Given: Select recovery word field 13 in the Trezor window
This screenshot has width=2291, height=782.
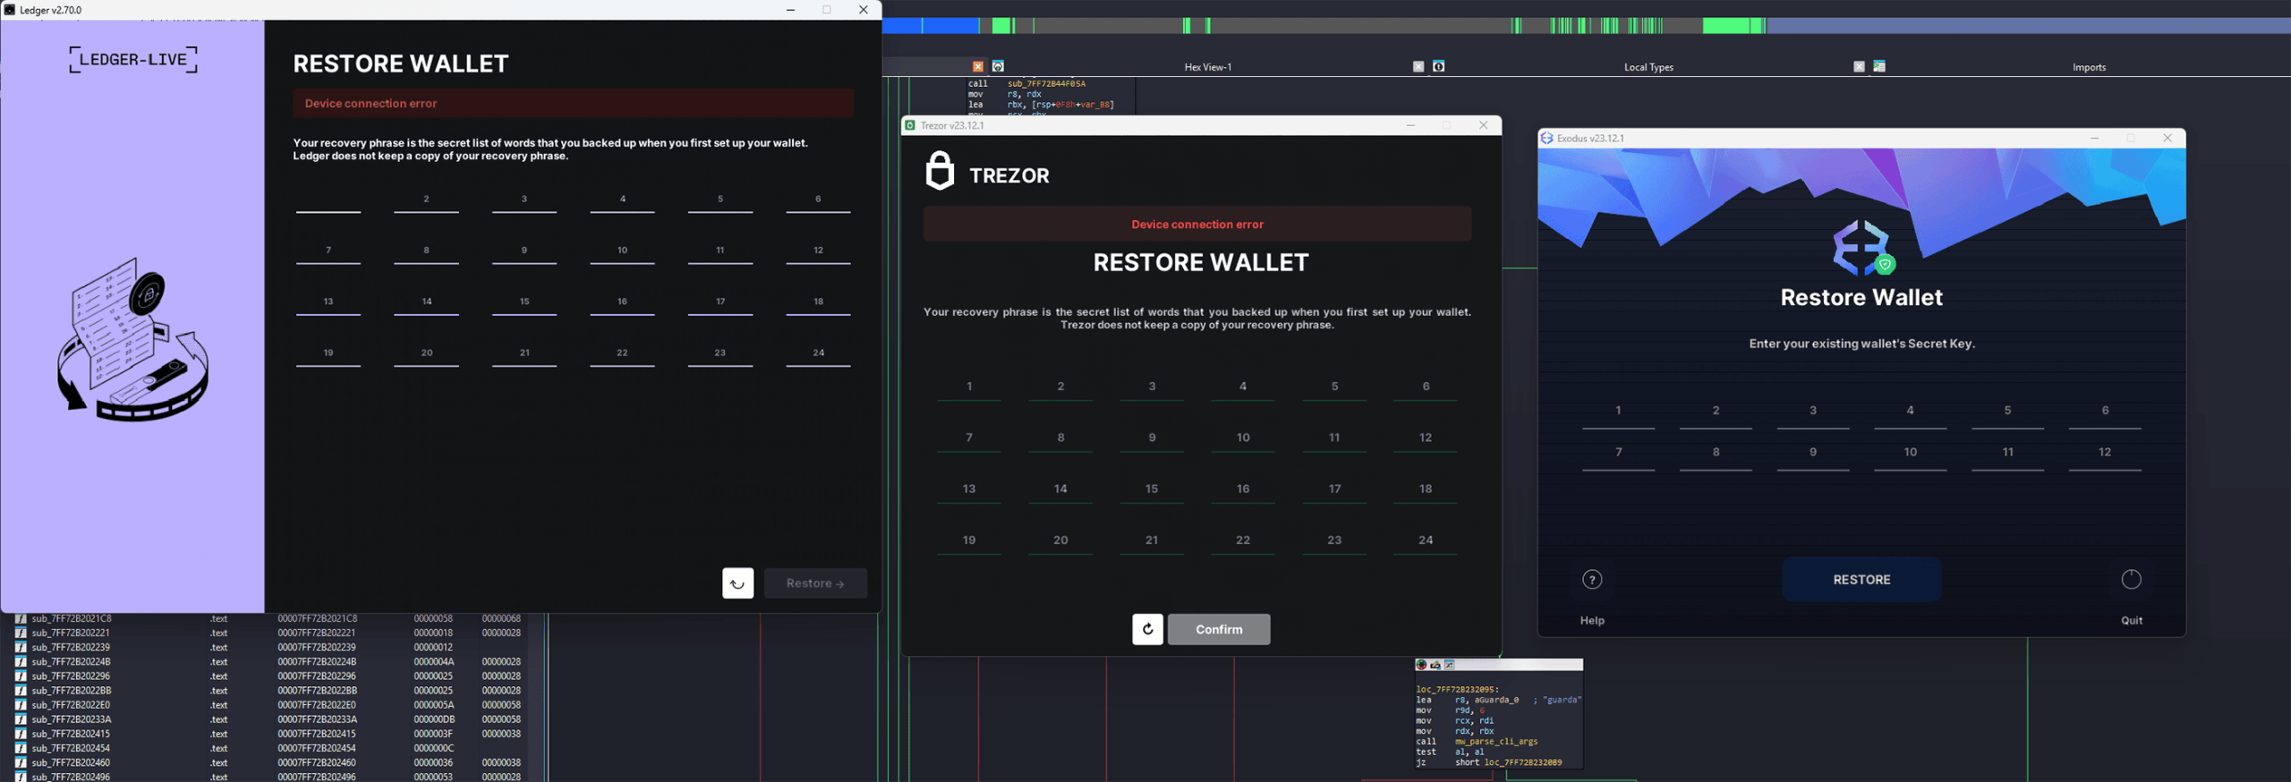Looking at the screenshot, I should coord(969,492).
